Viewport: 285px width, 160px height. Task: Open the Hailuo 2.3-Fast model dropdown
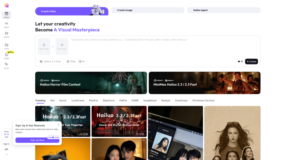click(x=50, y=61)
